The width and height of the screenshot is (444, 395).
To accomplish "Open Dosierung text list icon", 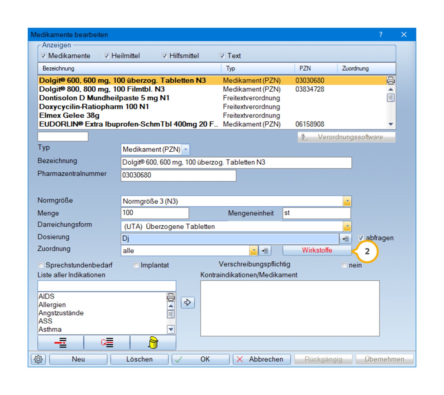I will (345, 239).
